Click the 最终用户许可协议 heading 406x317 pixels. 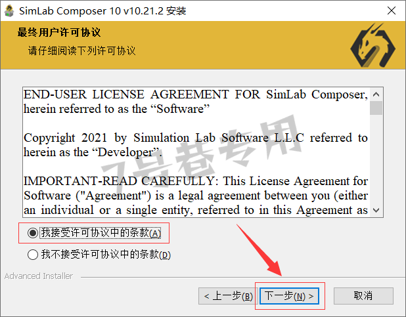[x=59, y=33]
